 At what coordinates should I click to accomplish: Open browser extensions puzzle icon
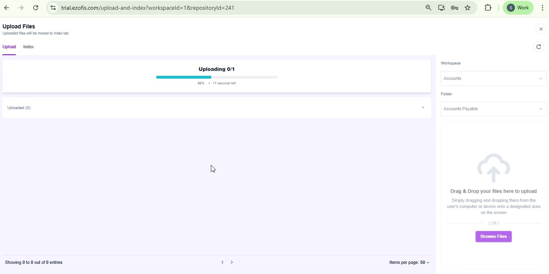point(488,8)
